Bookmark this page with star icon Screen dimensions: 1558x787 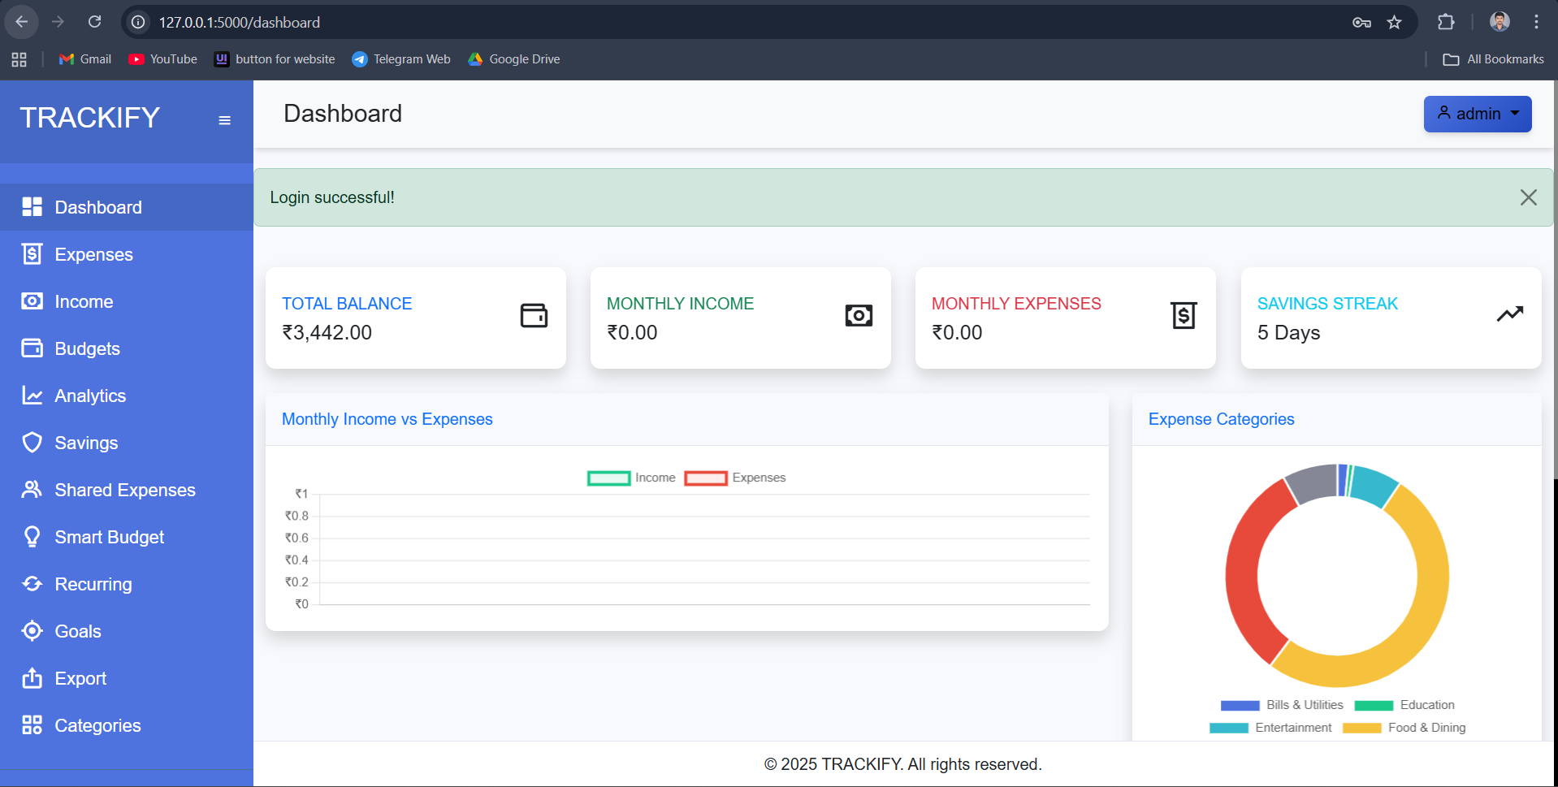tap(1395, 22)
